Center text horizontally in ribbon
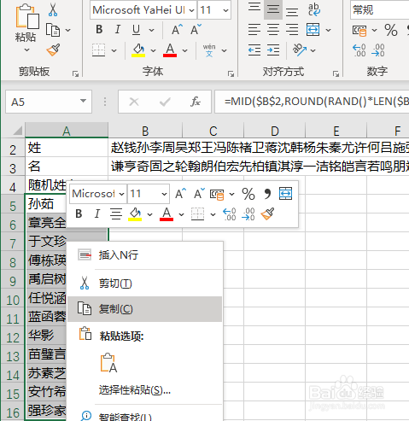Image resolution: width=409 pixels, height=421 pixels. (x=273, y=30)
